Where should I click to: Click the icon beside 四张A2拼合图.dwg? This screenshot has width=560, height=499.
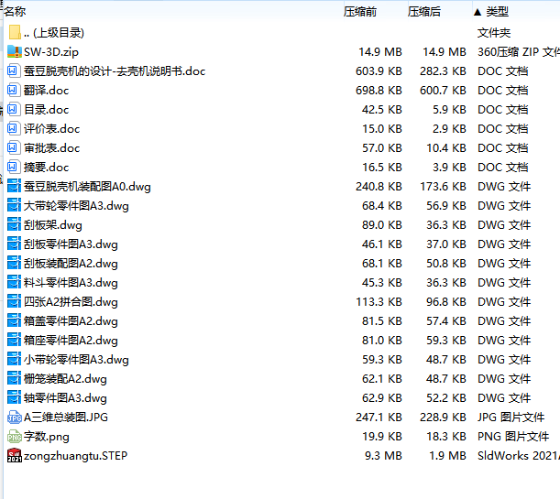click(15, 302)
